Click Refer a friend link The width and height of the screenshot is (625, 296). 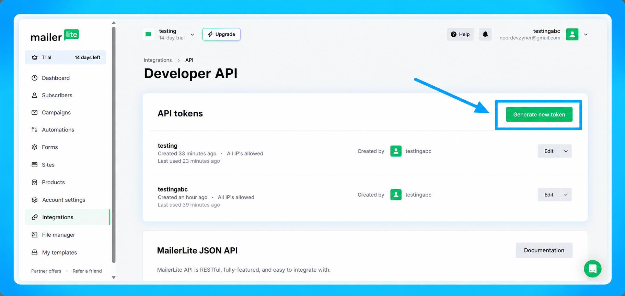pos(87,271)
